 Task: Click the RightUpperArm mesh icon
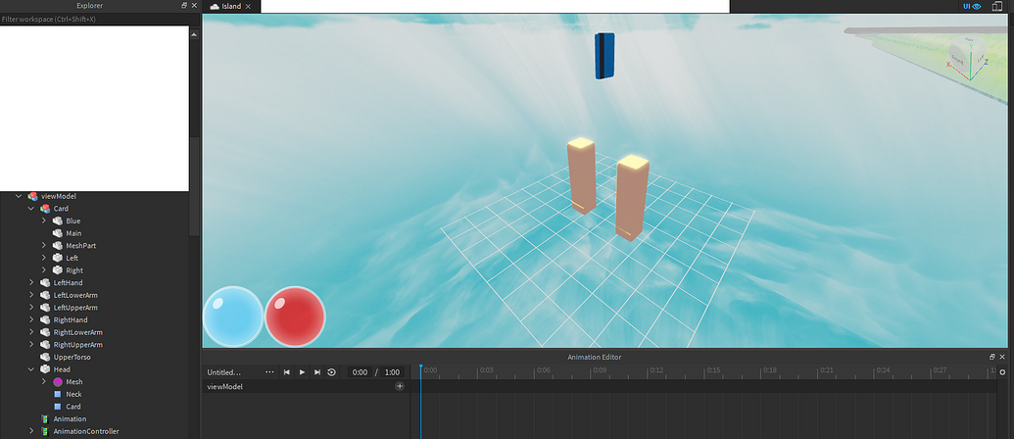click(45, 345)
